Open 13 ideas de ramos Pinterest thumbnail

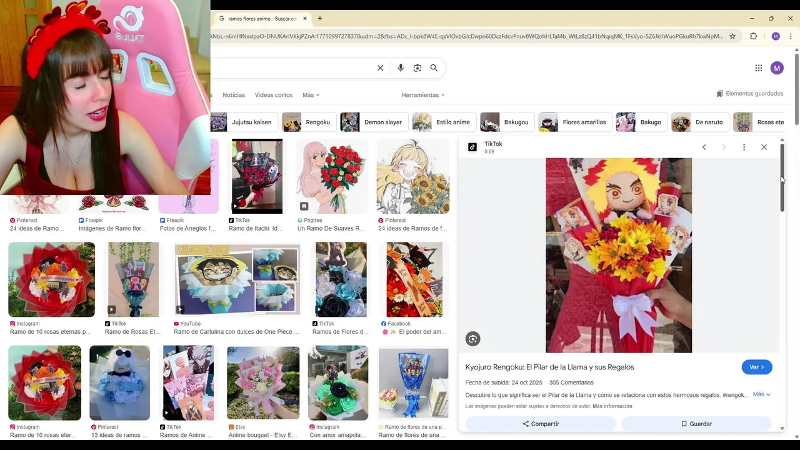pyautogui.click(x=119, y=382)
